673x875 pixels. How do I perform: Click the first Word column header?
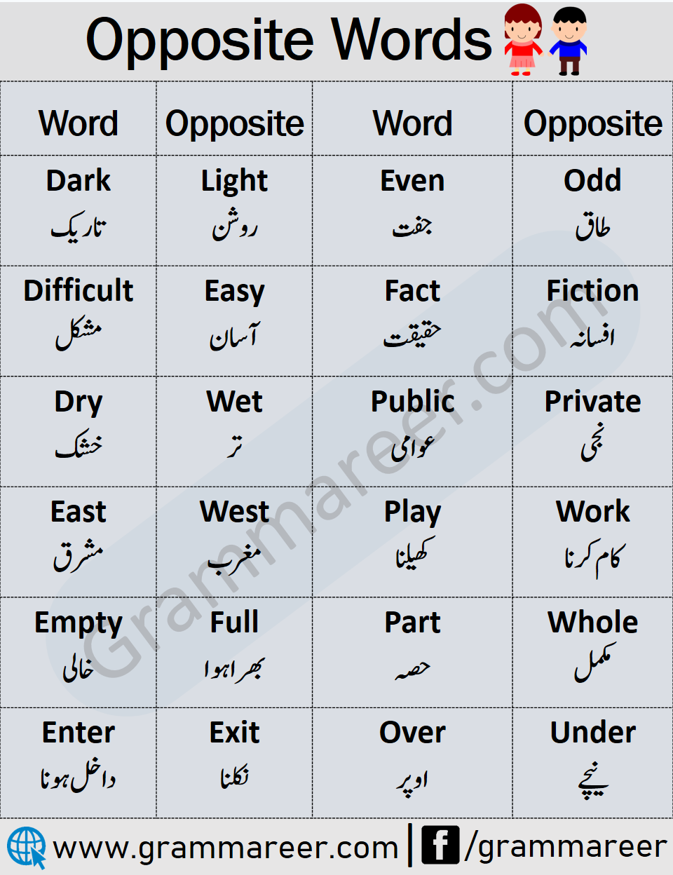coord(79,123)
